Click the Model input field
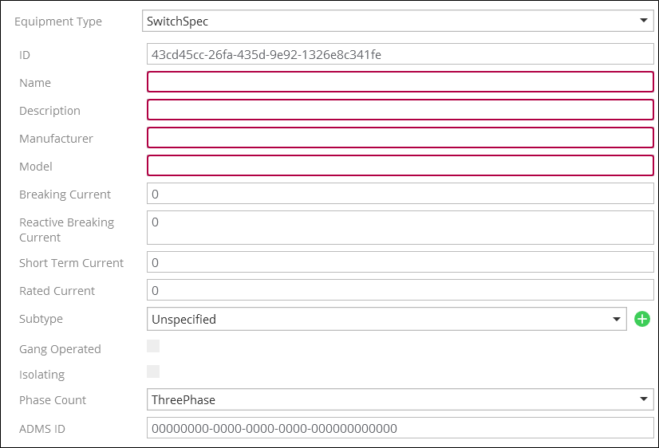Viewport: 659px width, 448px height. coord(401,166)
